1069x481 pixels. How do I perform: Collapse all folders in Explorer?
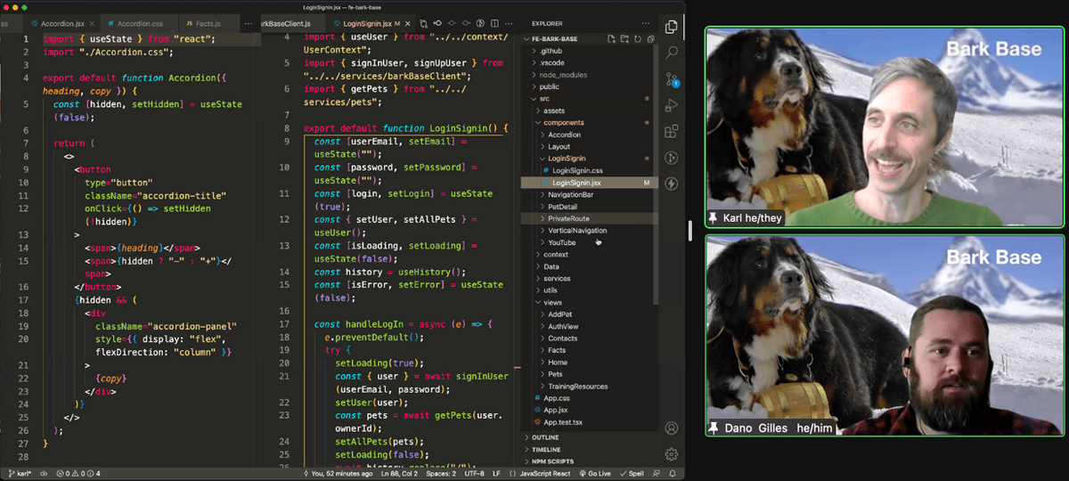pos(651,39)
